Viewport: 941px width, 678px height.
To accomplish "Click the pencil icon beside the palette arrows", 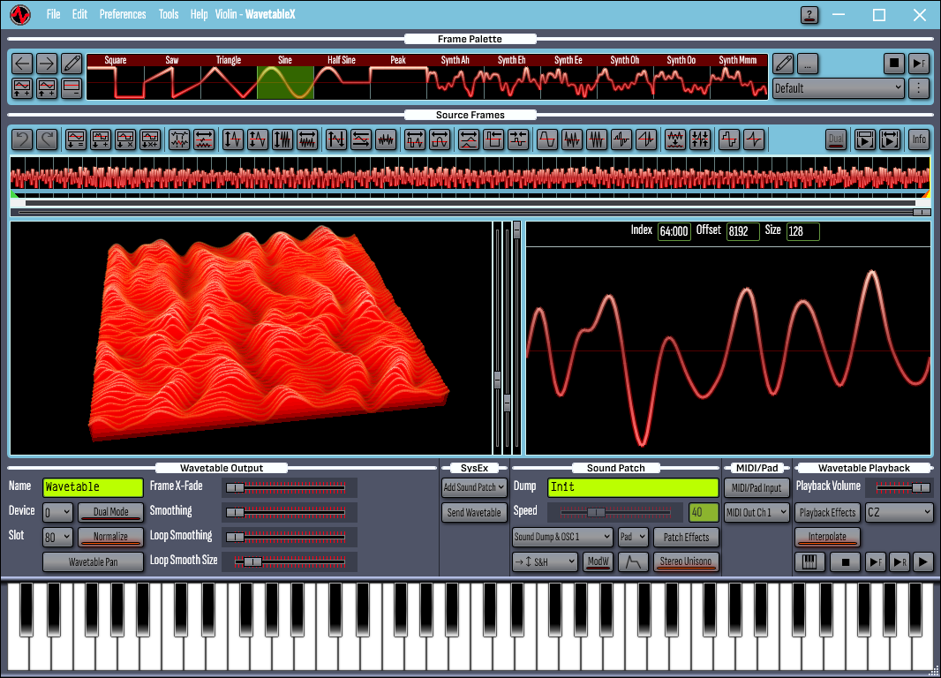I will point(72,64).
